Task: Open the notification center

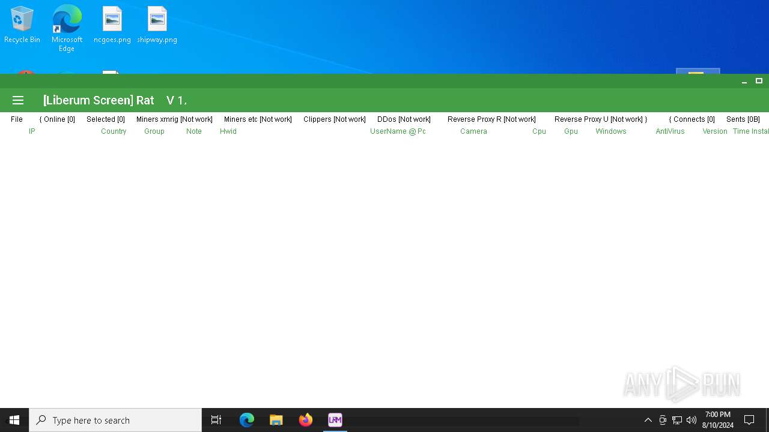Action: [x=749, y=420]
